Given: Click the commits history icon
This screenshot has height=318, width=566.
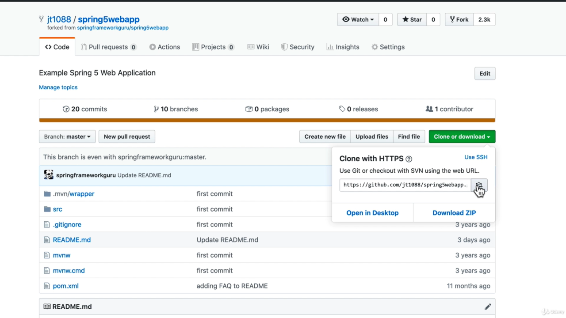Looking at the screenshot, I should (66, 109).
